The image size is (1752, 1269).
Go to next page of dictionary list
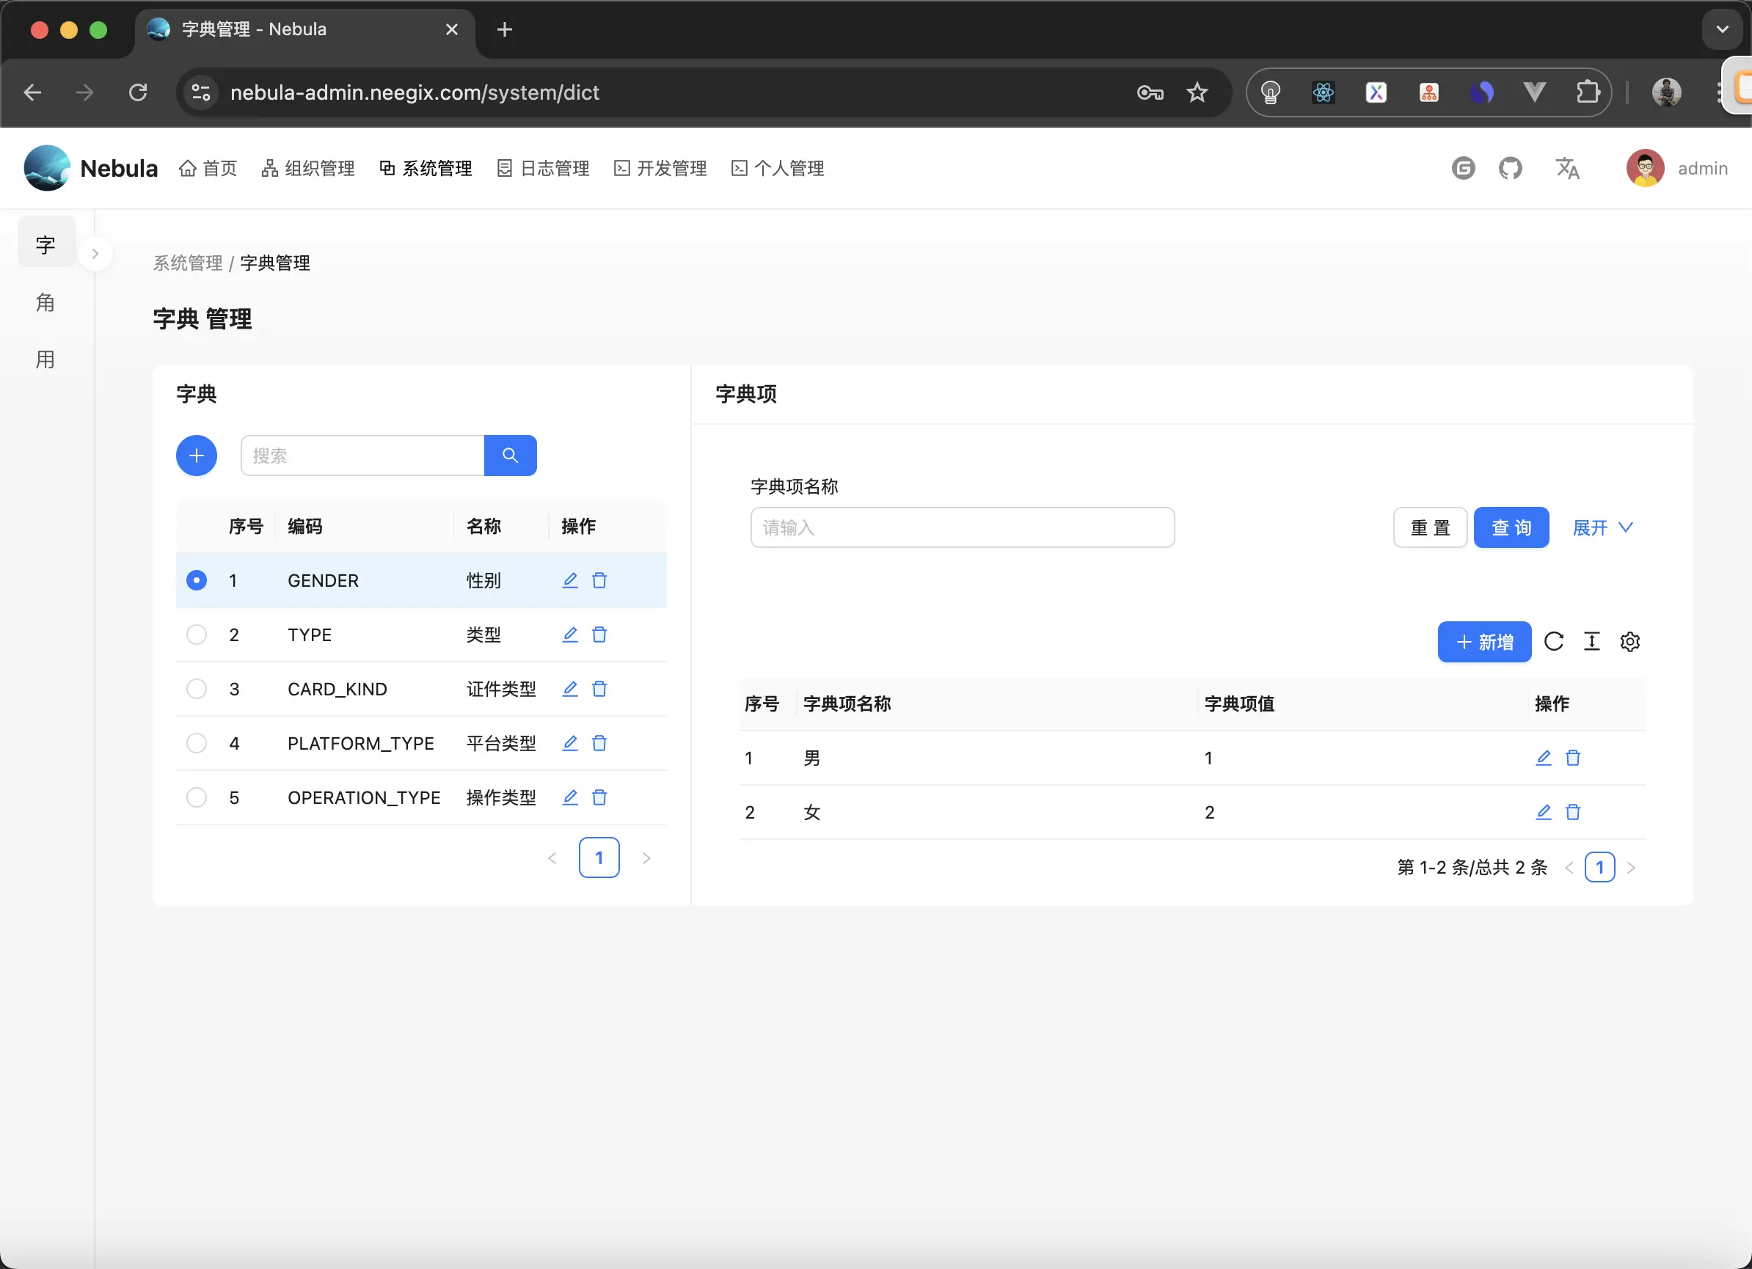tap(646, 857)
